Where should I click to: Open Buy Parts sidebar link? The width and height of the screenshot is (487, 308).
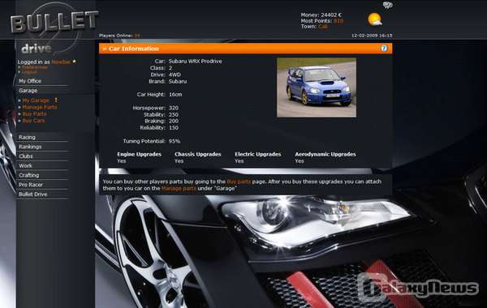pos(34,114)
